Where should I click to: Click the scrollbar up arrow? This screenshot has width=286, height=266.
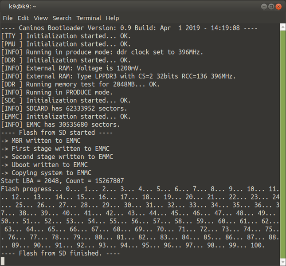pos(283,27)
